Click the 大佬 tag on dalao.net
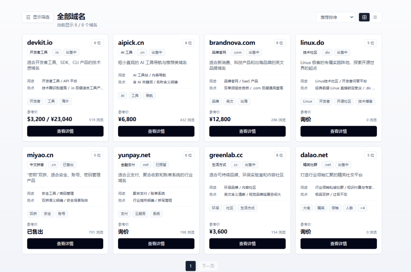The image size is (411, 272). pos(306,208)
